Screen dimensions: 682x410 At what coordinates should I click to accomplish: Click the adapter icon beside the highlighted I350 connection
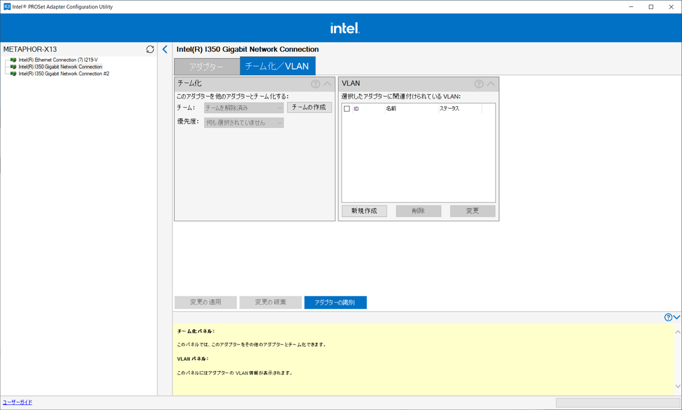(x=13, y=67)
